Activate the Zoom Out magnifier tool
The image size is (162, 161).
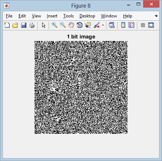tap(63, 25)
